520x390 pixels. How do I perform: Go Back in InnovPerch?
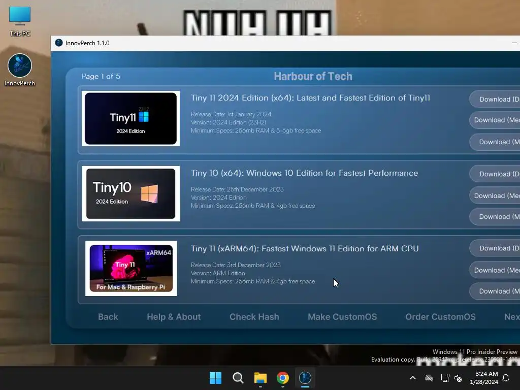pos(108,317)
